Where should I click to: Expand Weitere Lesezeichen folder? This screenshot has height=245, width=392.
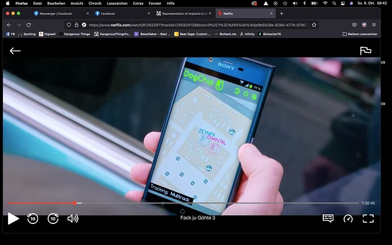coord(360,34)
